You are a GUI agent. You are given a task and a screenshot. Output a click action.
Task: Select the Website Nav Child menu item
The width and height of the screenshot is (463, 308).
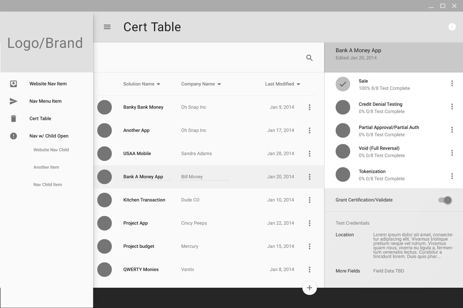pos(51,150)
